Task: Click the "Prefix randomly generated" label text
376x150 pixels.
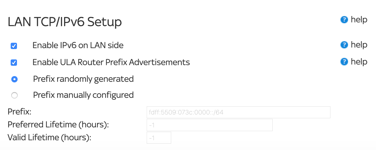Action: [x=83, y=79]
